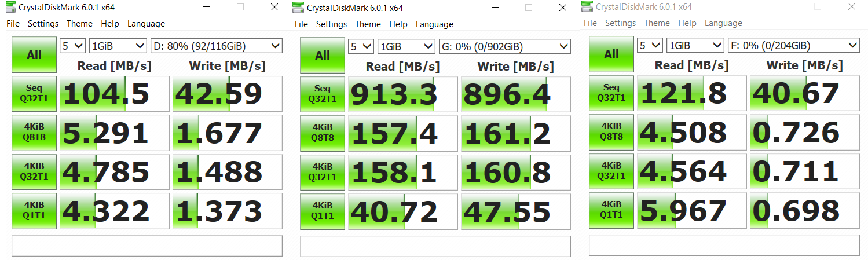Open 1GiB test size dropdown in G: window

pyautogui.click(x=406, y=46)
